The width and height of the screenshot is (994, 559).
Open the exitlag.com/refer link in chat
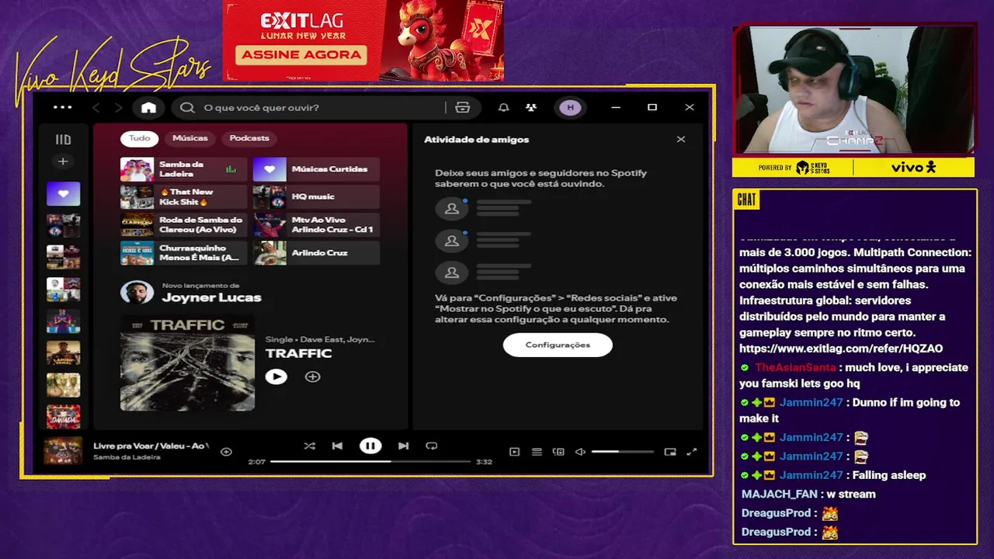841,349
